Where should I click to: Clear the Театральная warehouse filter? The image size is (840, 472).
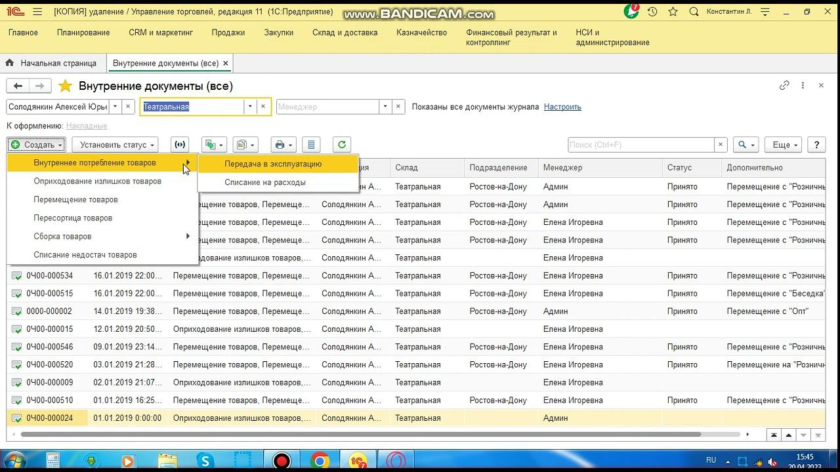(263, 107)
